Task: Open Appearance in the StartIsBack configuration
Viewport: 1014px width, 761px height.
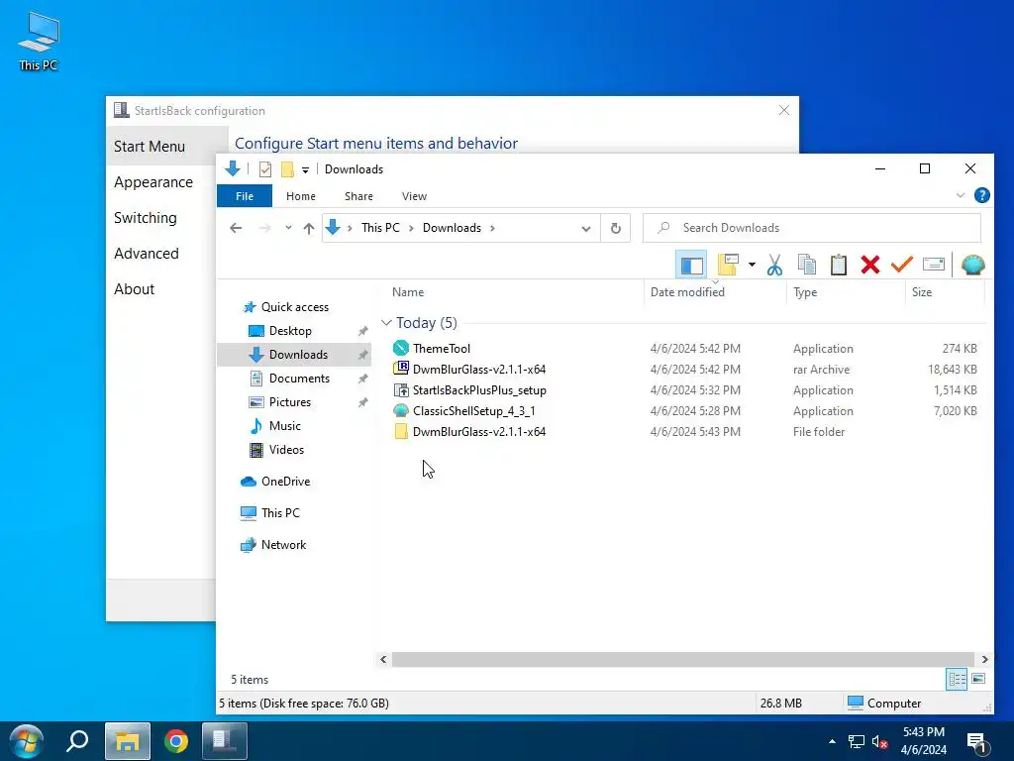Action: pyautogui.click(x=153, y=182)
